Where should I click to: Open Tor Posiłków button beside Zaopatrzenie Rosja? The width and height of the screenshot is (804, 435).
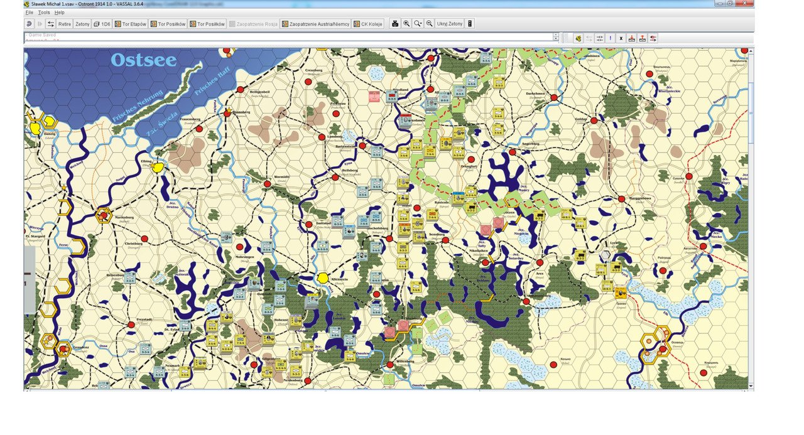207,24
